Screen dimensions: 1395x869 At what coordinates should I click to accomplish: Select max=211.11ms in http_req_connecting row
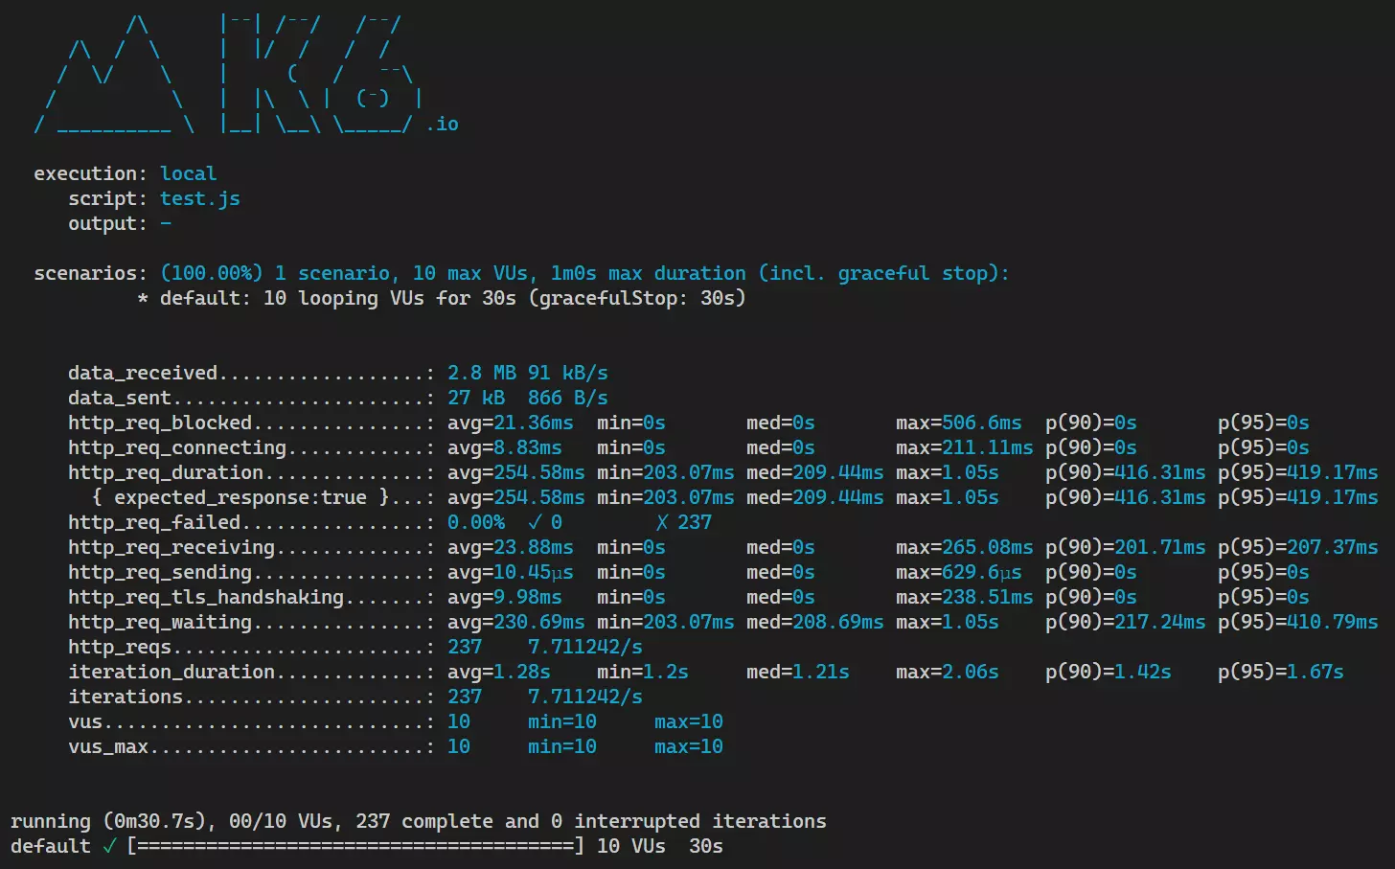(965, 447)
